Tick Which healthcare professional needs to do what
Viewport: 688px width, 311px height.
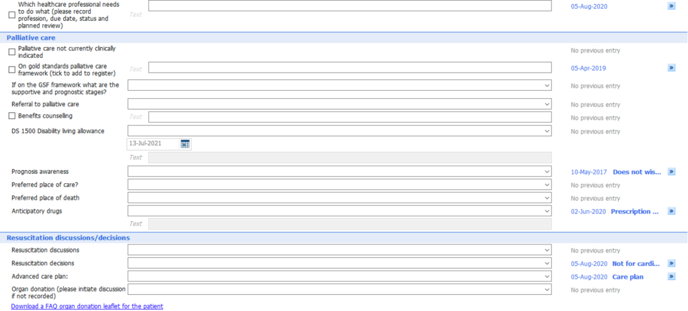[12, 15]
